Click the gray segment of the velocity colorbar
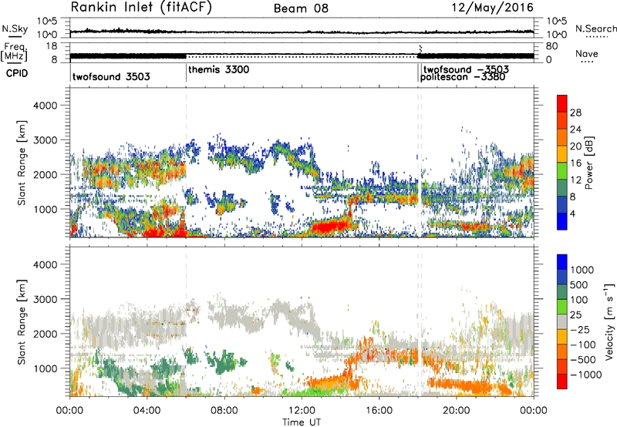Screen dimensions: 617x427 [562, 321]
